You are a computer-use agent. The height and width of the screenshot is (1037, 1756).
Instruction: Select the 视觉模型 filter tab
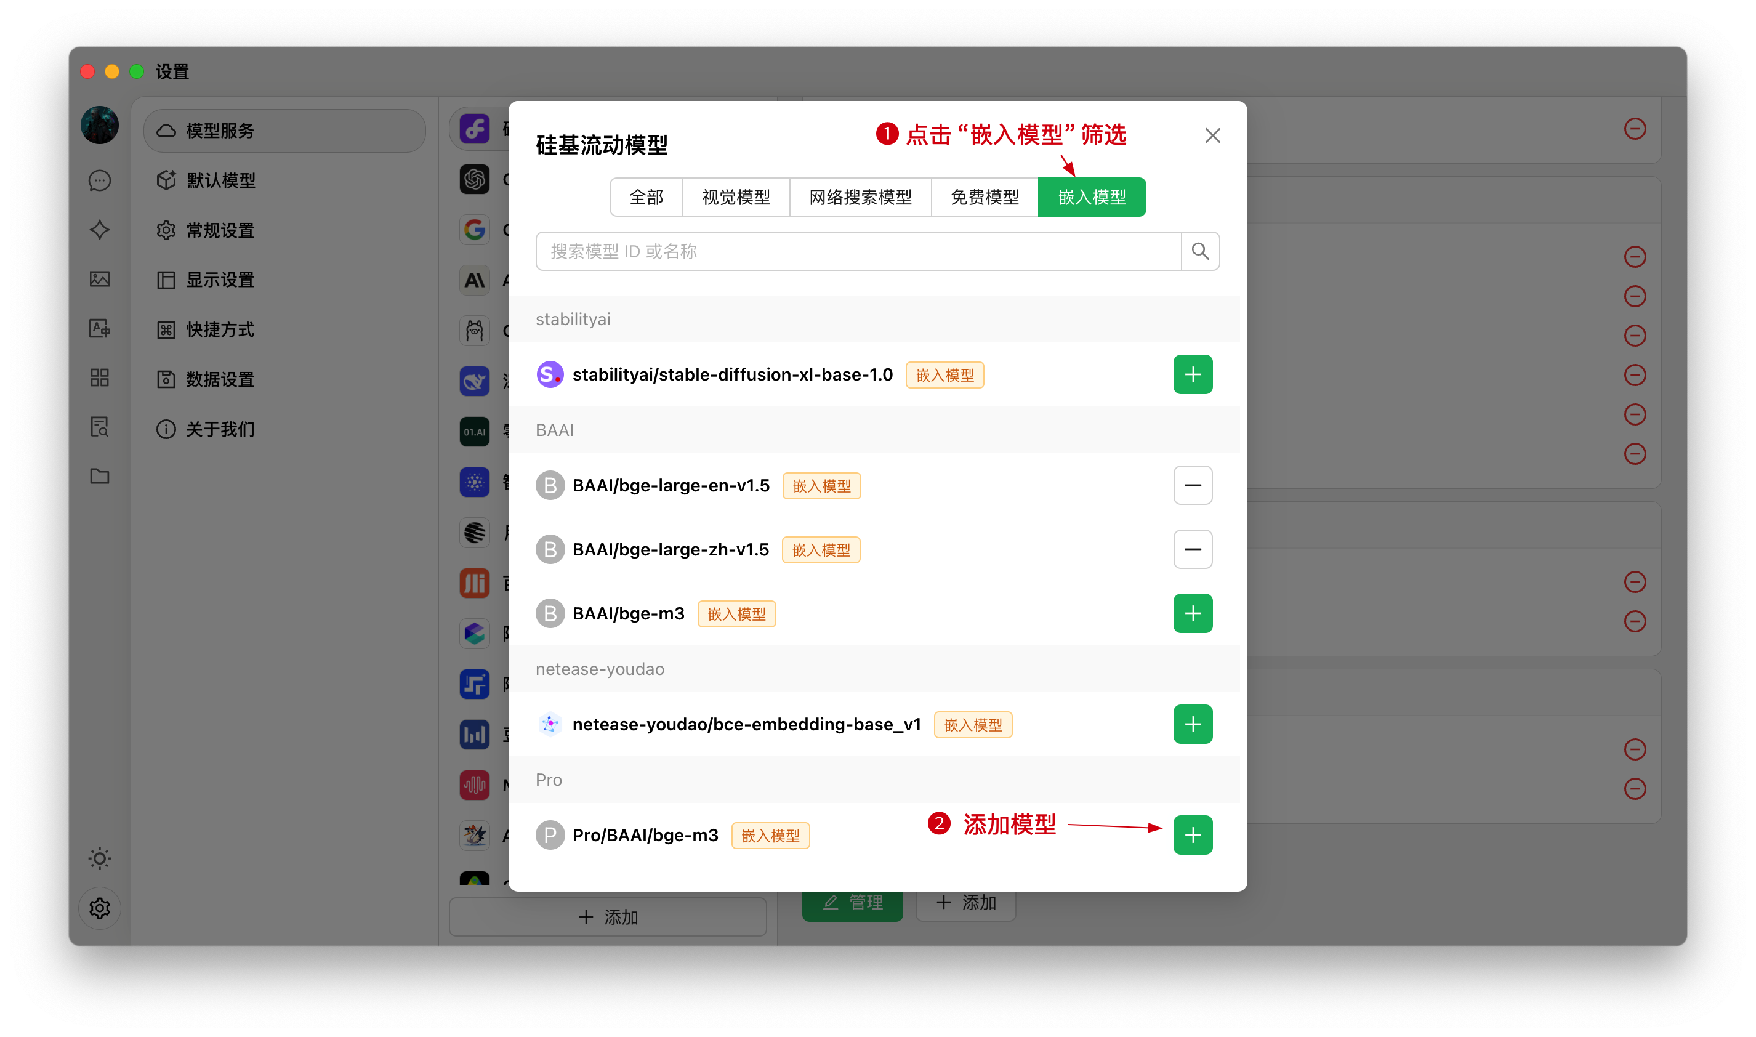coord(736,197)
